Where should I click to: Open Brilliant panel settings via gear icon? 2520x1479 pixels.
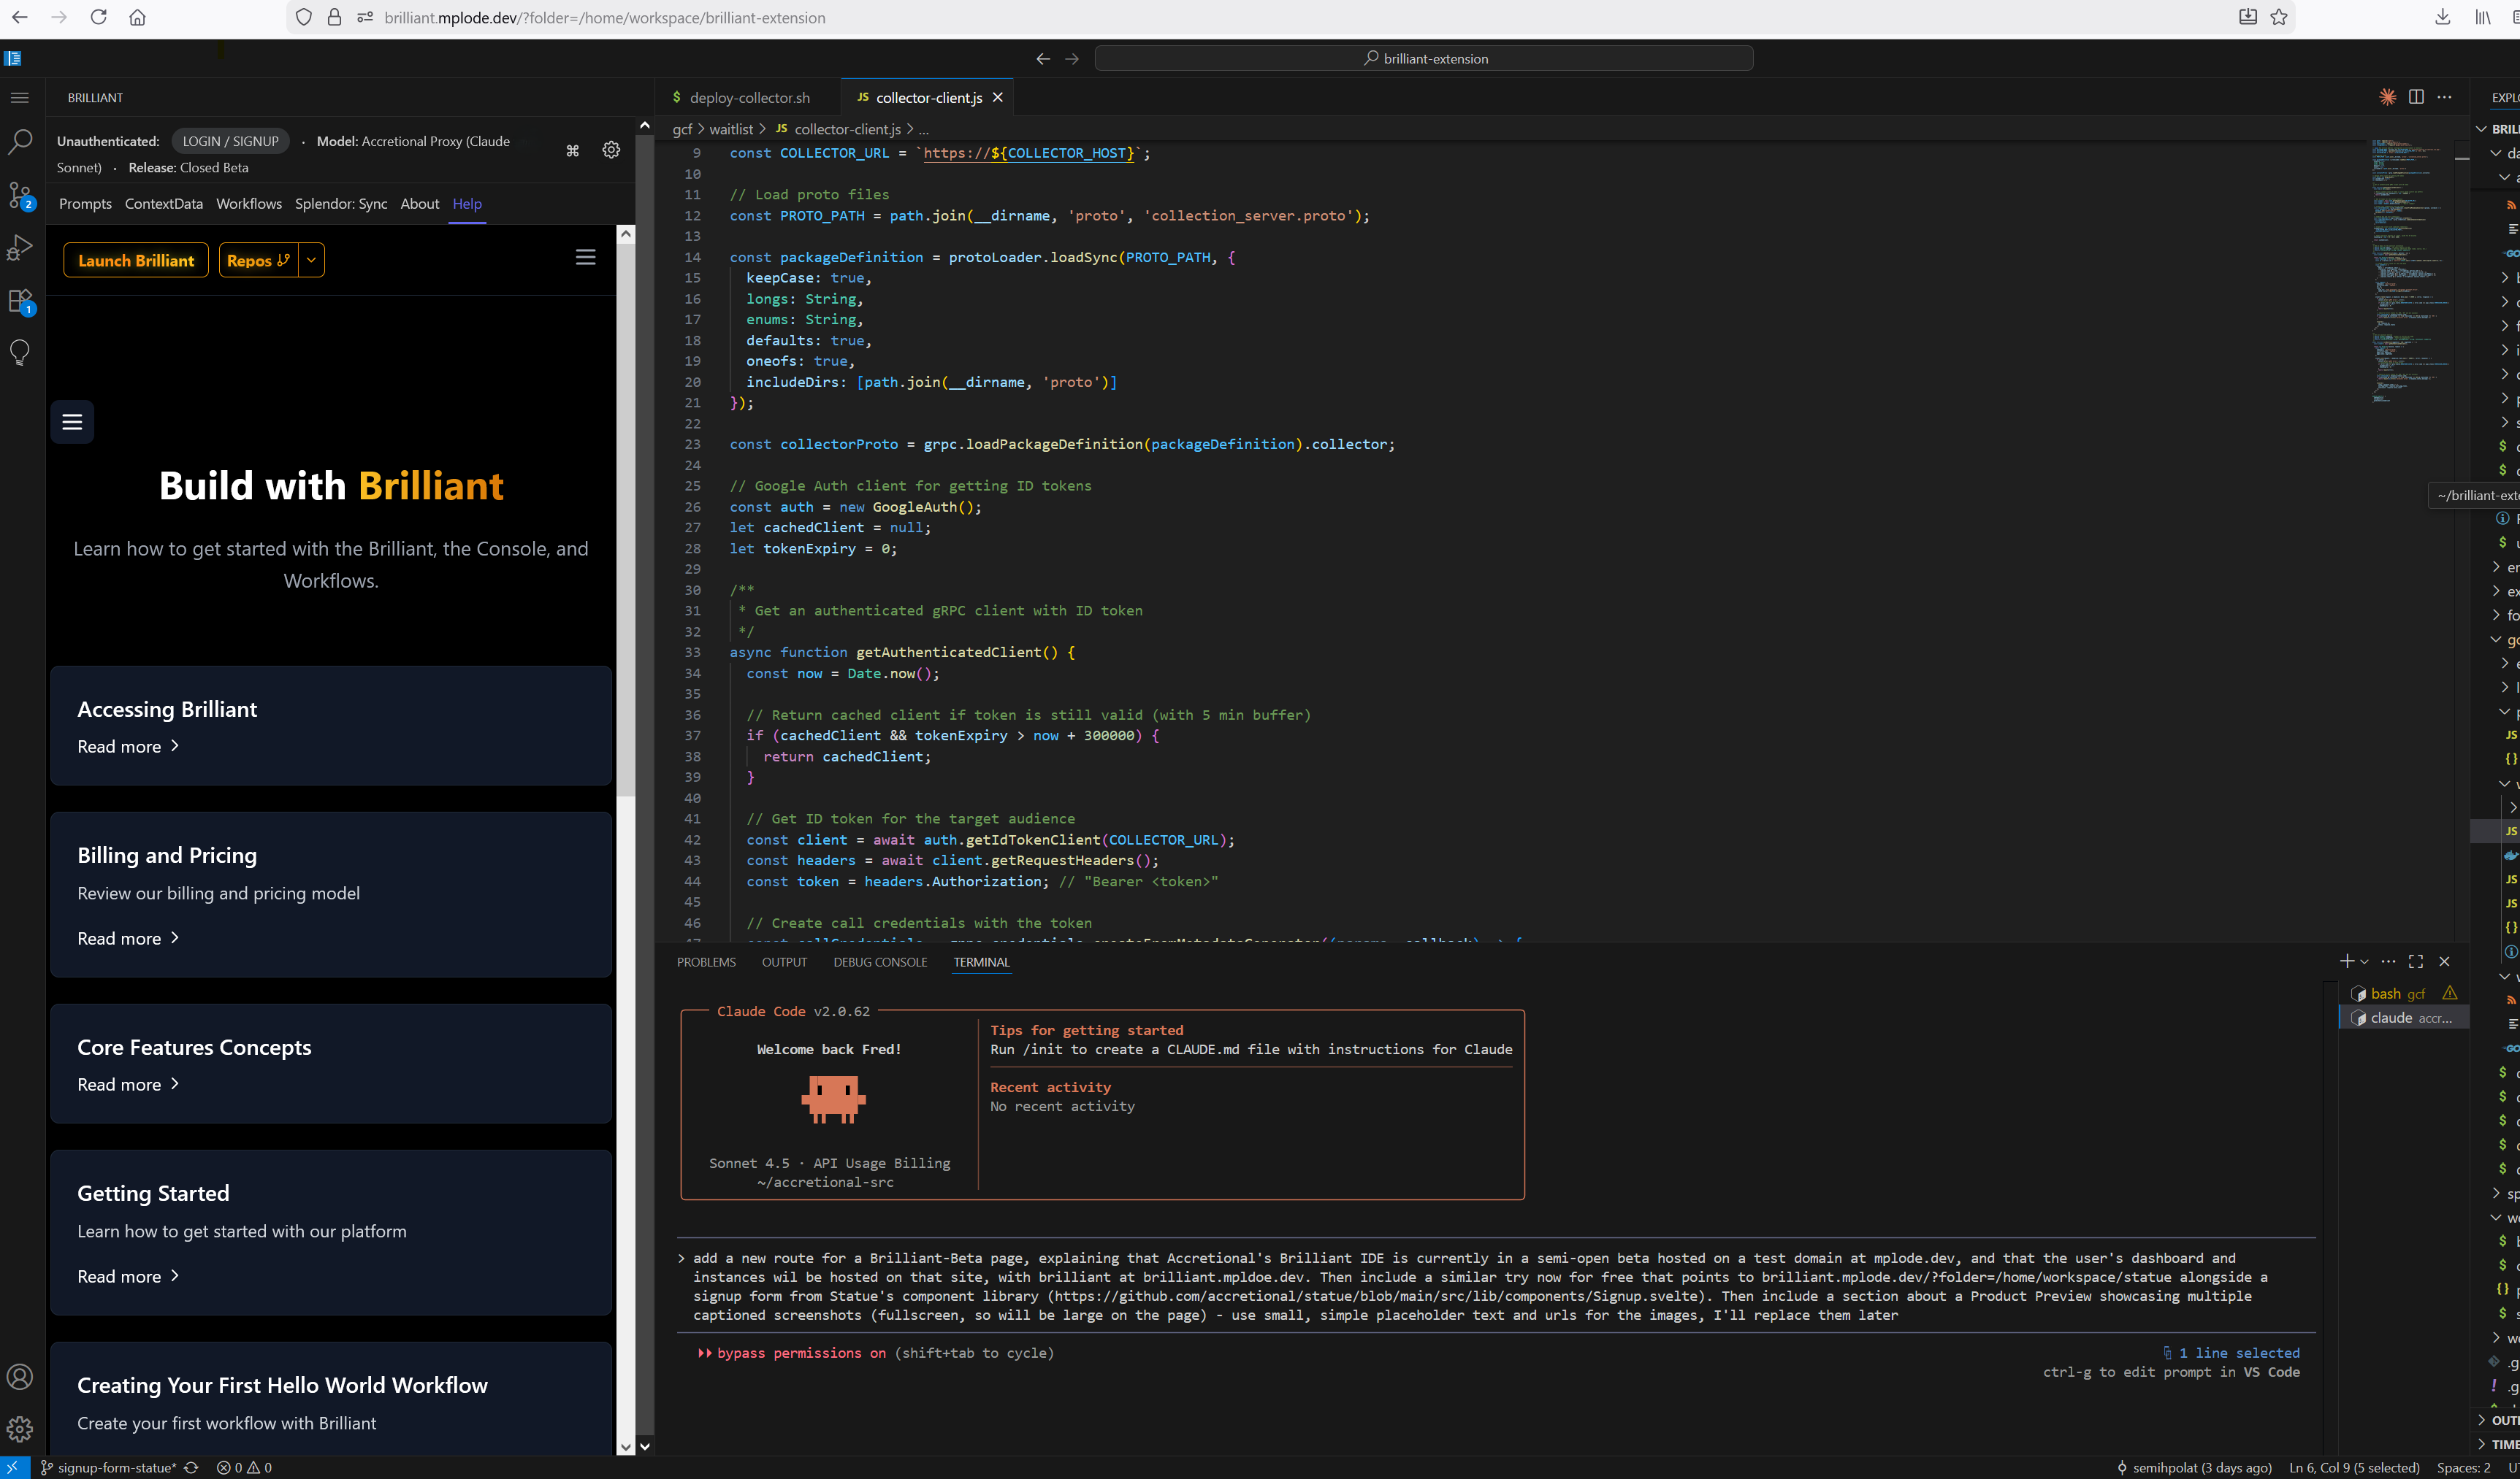tap(611, 149)
